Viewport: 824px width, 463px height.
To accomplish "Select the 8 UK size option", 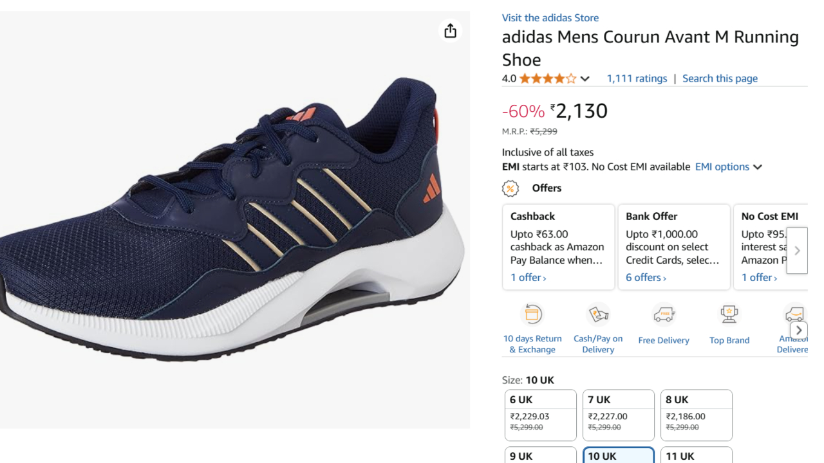I will (x=696, y=415).
